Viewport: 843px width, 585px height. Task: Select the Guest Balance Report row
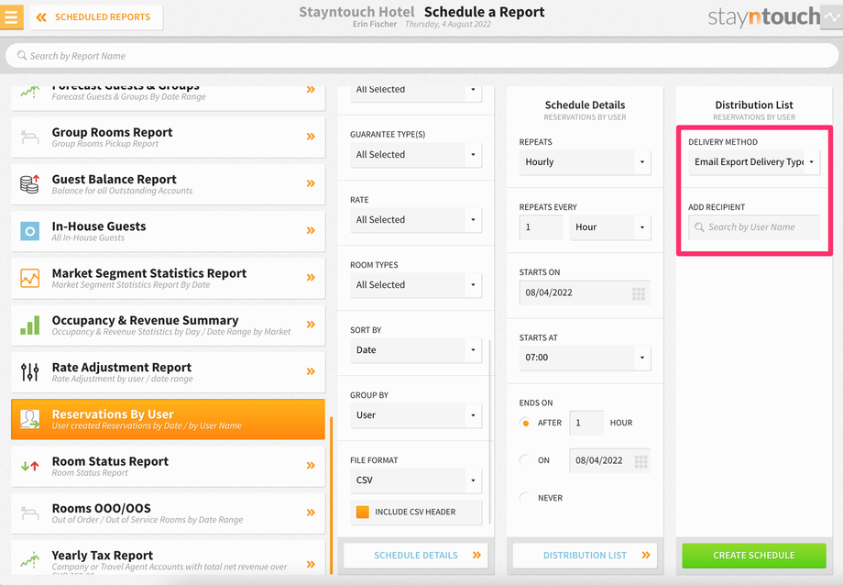click(168, 184)
